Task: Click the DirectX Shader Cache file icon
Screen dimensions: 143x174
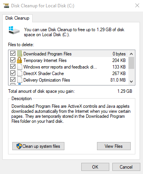Action: click(20, 73)
